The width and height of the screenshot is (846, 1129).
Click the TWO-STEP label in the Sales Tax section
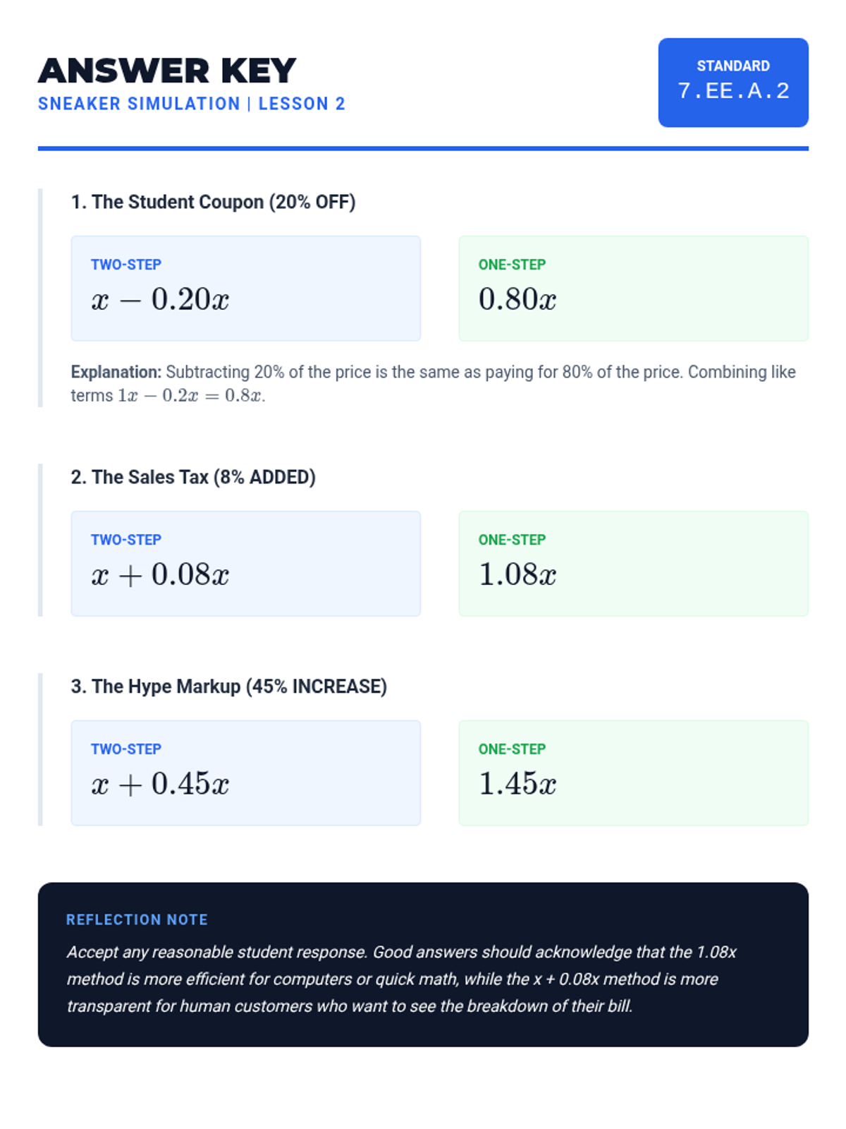(x=125, y=540)
